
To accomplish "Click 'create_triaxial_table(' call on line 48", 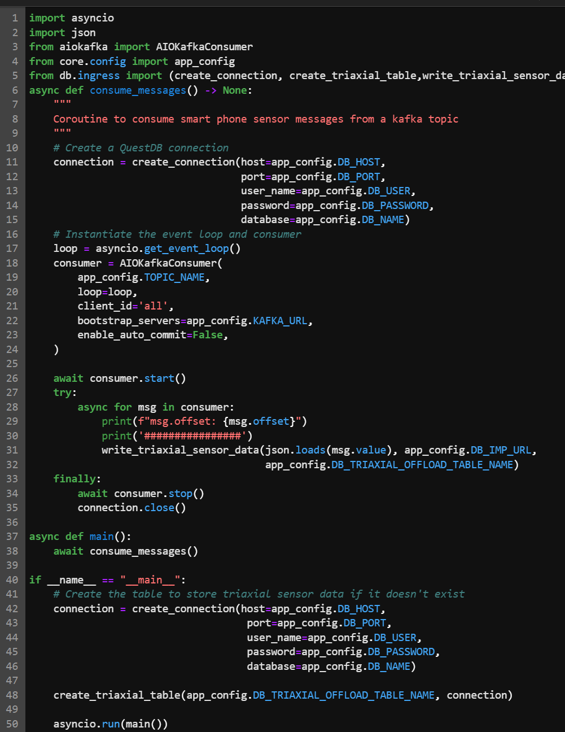I will pyautogui.click(x=120, y=695).
